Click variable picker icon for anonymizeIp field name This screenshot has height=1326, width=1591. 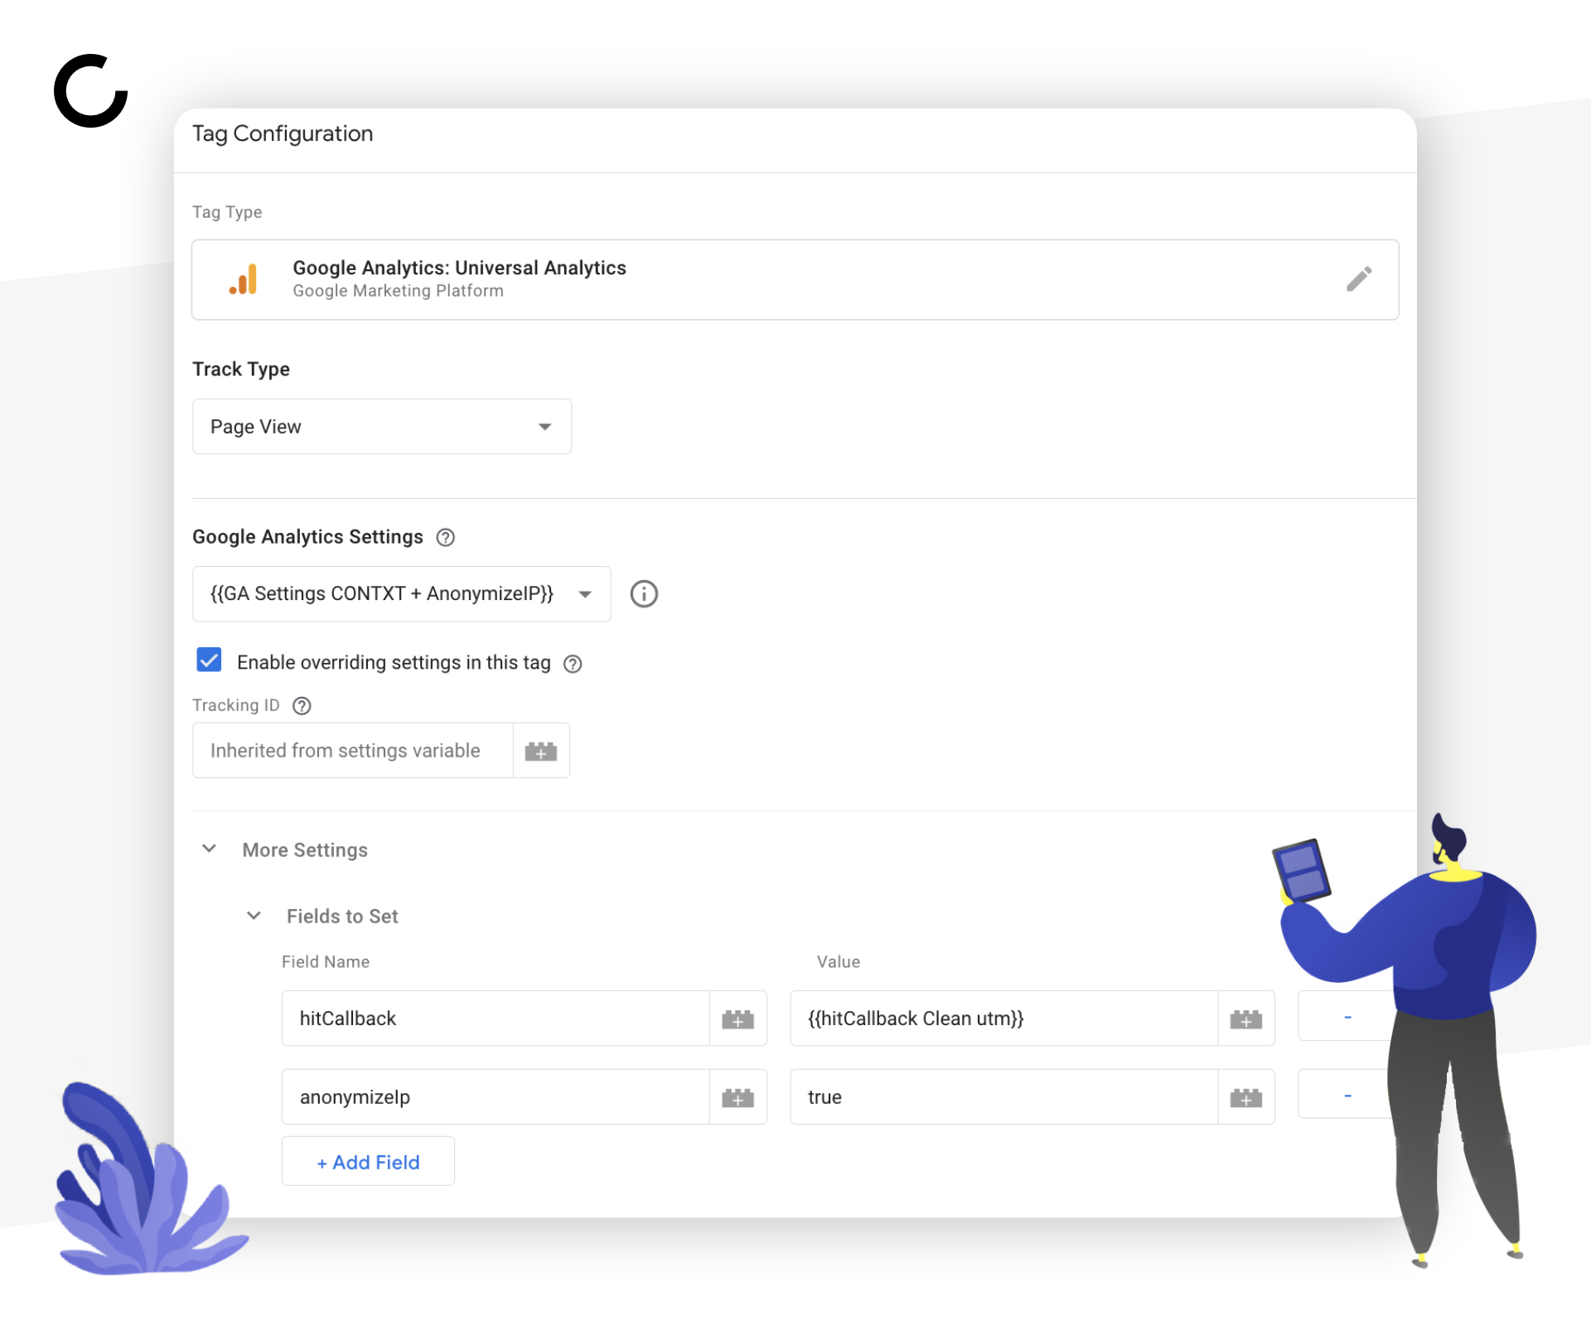(737, 1097)
